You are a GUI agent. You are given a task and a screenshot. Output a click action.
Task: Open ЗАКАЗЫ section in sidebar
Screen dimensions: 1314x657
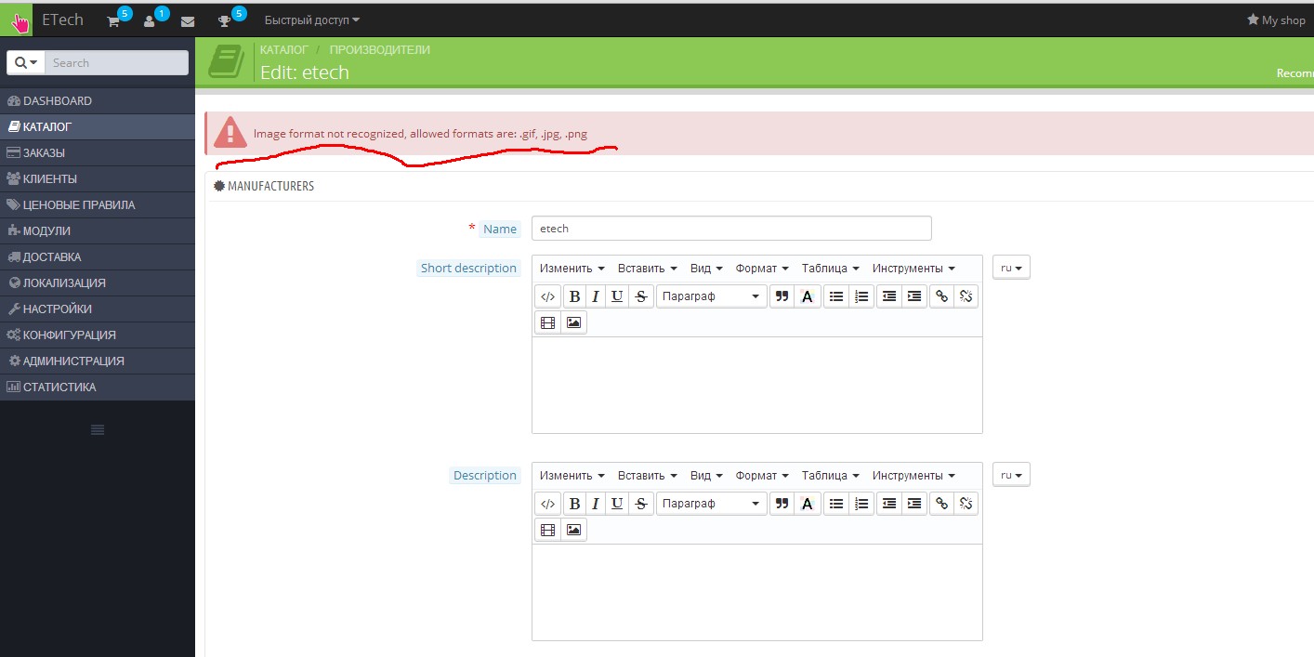click(x=98, y=152)
